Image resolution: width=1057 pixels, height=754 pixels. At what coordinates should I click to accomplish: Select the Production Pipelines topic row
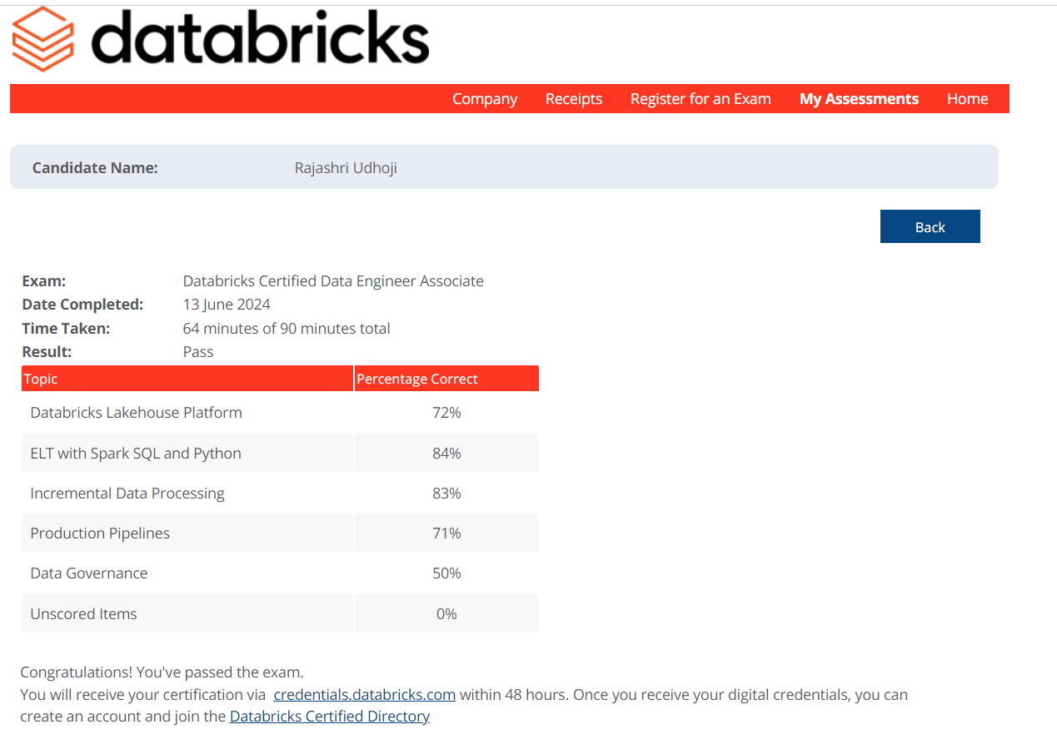tap(100, 533)
